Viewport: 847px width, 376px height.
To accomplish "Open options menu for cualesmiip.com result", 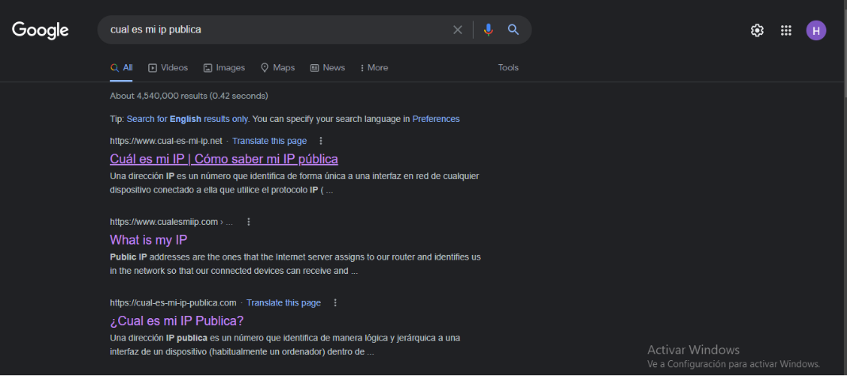I will (x=249, y=222).
